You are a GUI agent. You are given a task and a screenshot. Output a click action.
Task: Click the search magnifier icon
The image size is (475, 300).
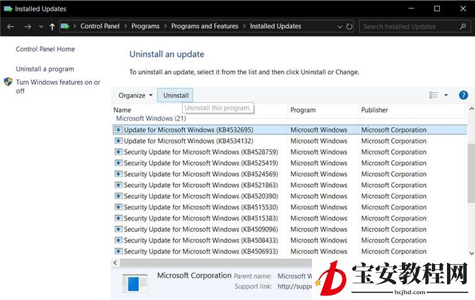(x=463, y=27)
